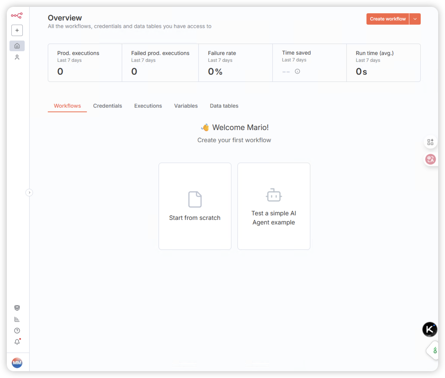This screenshot has width=445, height=378.
Task: Open the Run time (avg.) stat card
Action: pyautogui.click(x=384, y=63)
